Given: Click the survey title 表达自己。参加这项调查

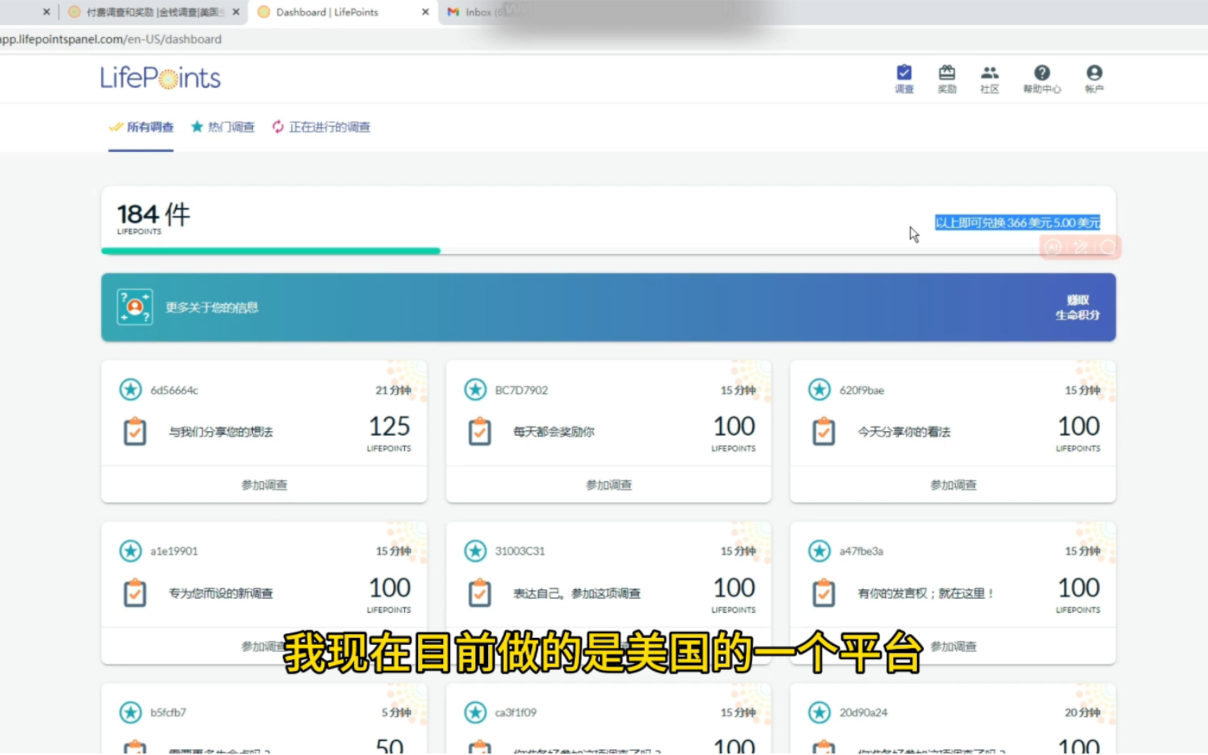Looking at the screenshot, I should tap(577, 594).
